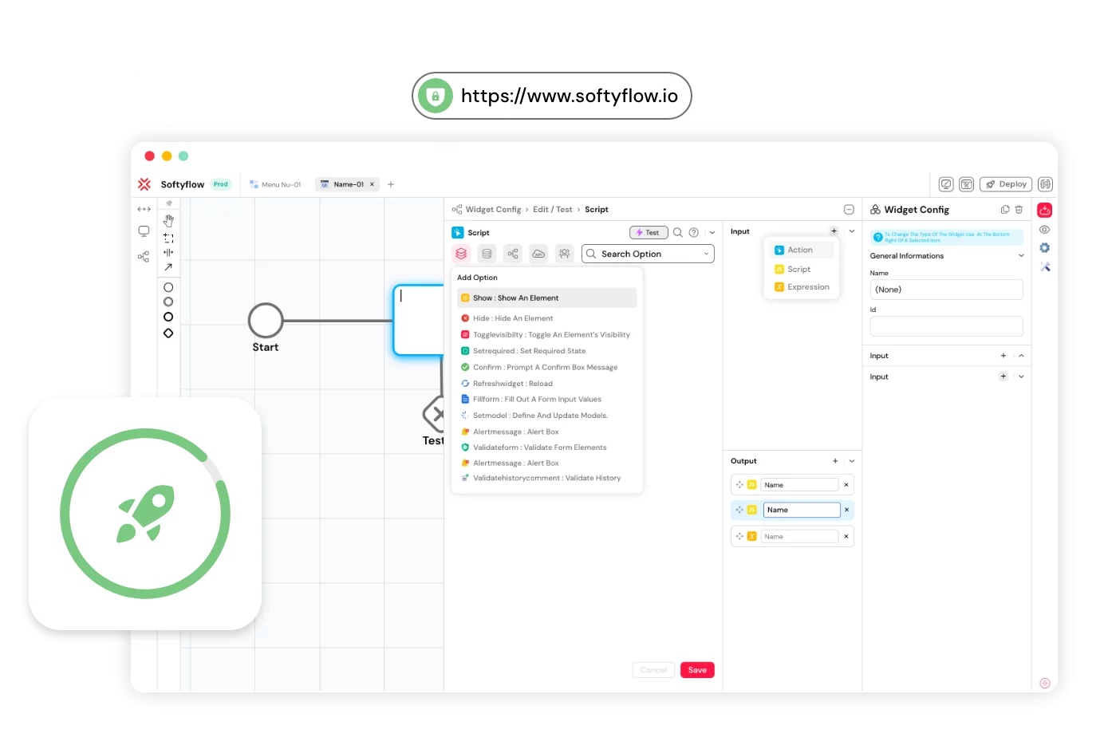1104x753 pixels.
Task: Choose the dashed marquee selection tool
Action: click(168, 238)
